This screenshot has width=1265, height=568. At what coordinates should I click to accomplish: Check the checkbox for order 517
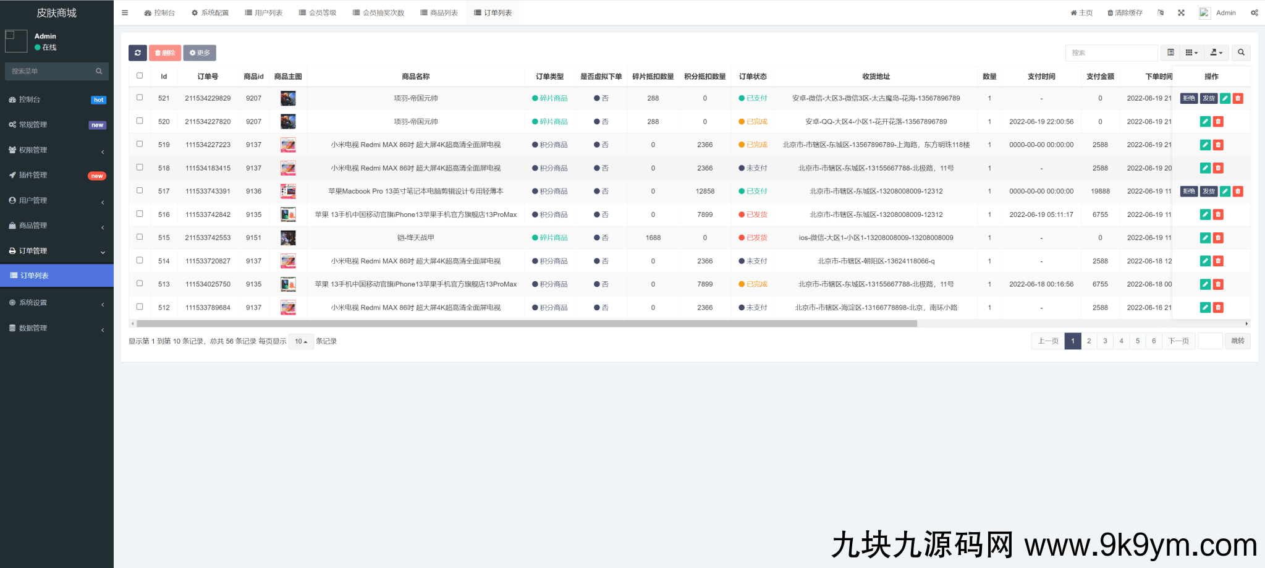click(x=140, y=191)
